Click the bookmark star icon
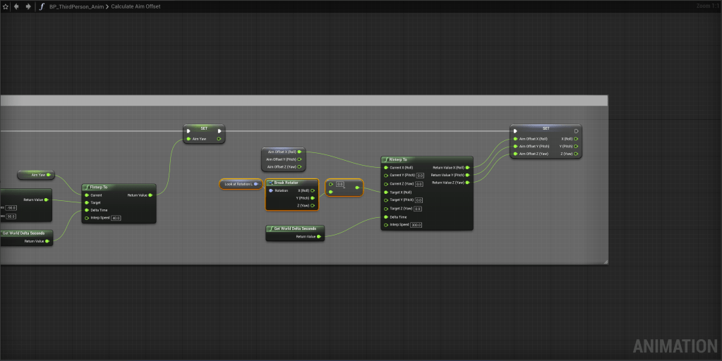This screenshot has height=361, width=722. click(5, 6)
